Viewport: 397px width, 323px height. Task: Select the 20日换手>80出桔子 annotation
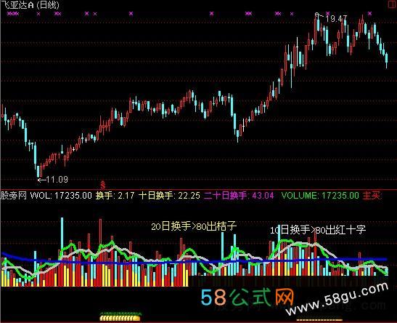pos(194,226)
